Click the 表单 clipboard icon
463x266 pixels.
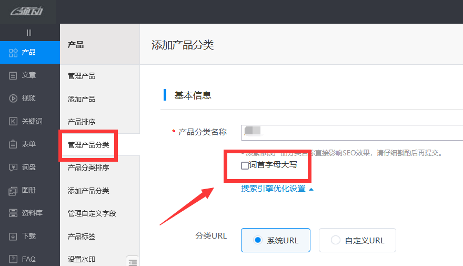click(x=13, y=144)
